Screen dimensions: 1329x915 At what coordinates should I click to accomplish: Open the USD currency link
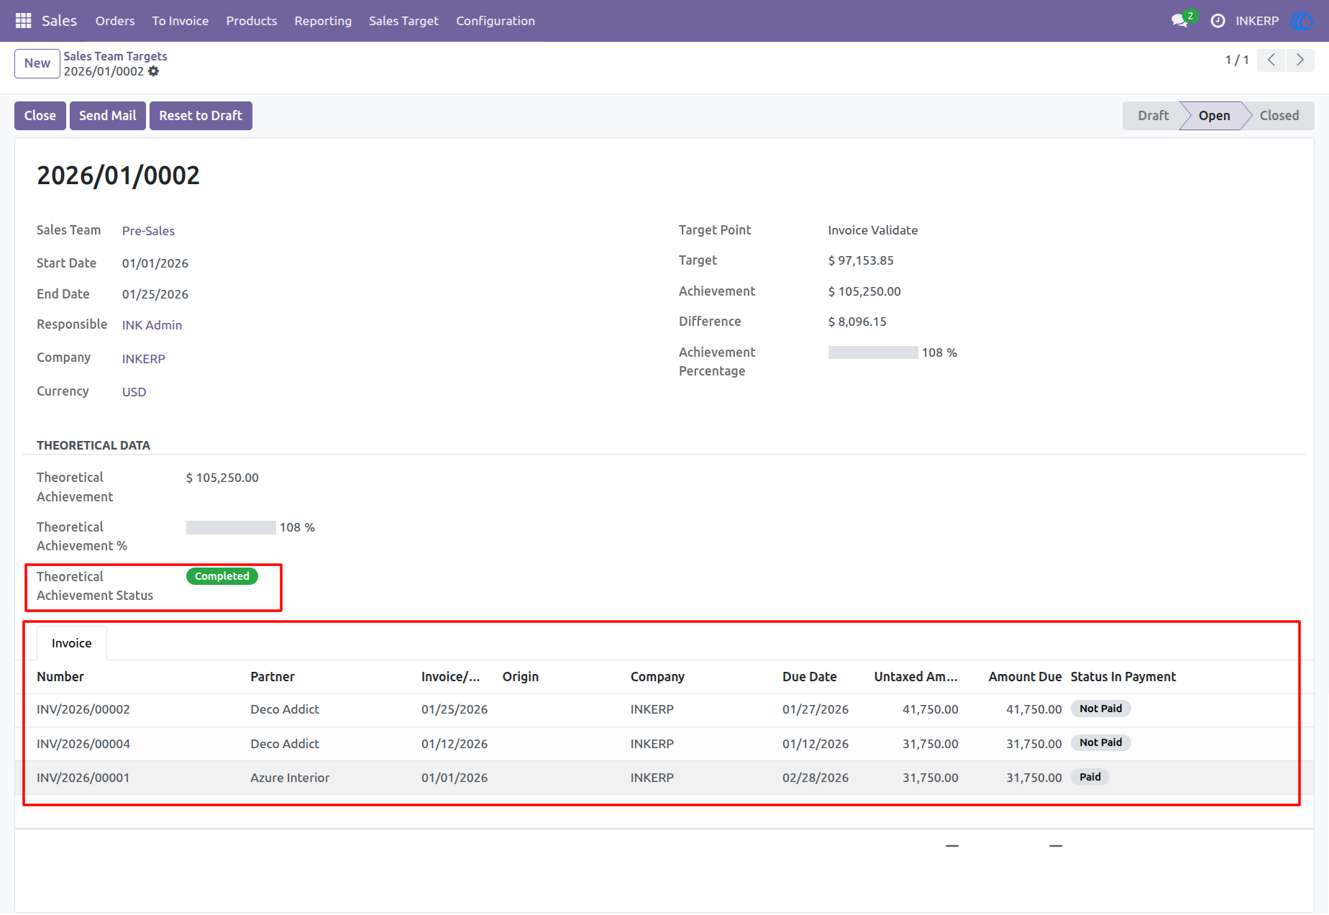(x=134, y=392)
